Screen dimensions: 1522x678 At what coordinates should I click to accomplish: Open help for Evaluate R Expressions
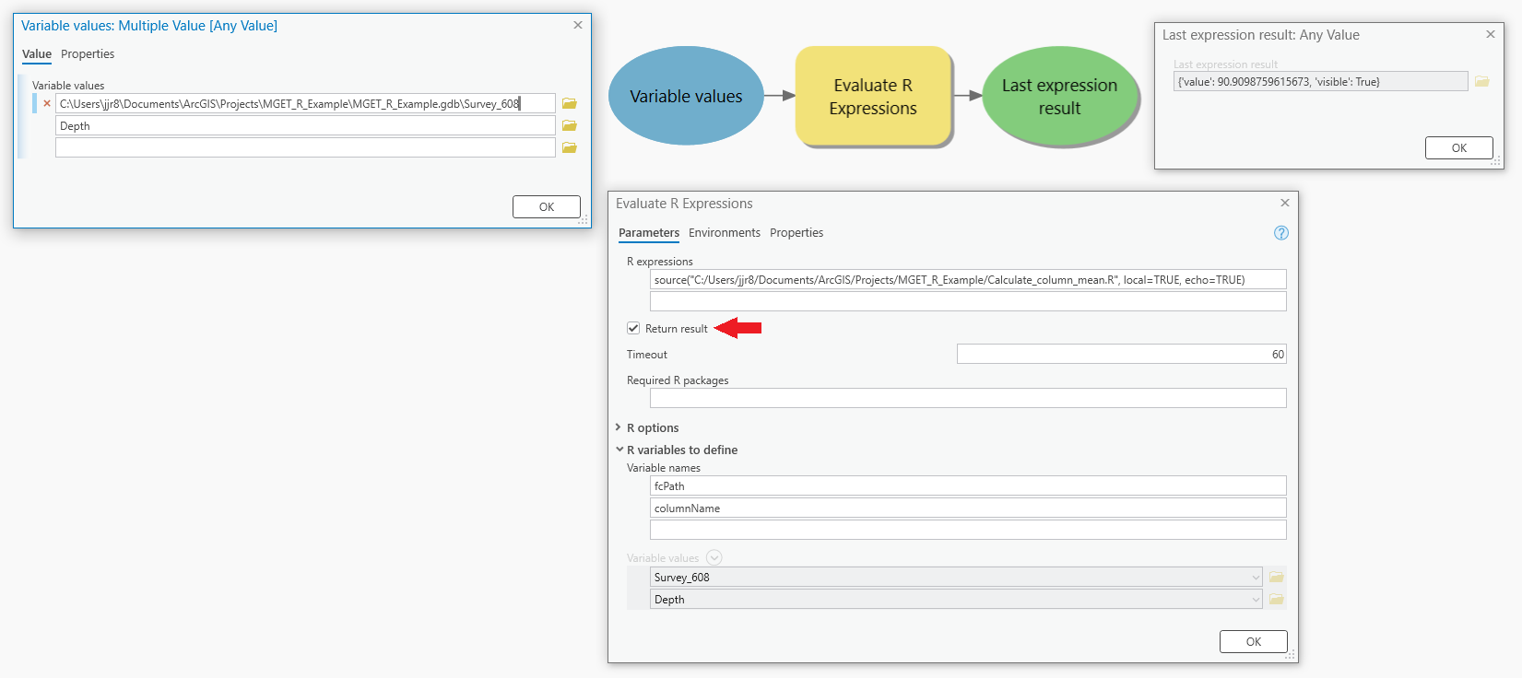1280,233
